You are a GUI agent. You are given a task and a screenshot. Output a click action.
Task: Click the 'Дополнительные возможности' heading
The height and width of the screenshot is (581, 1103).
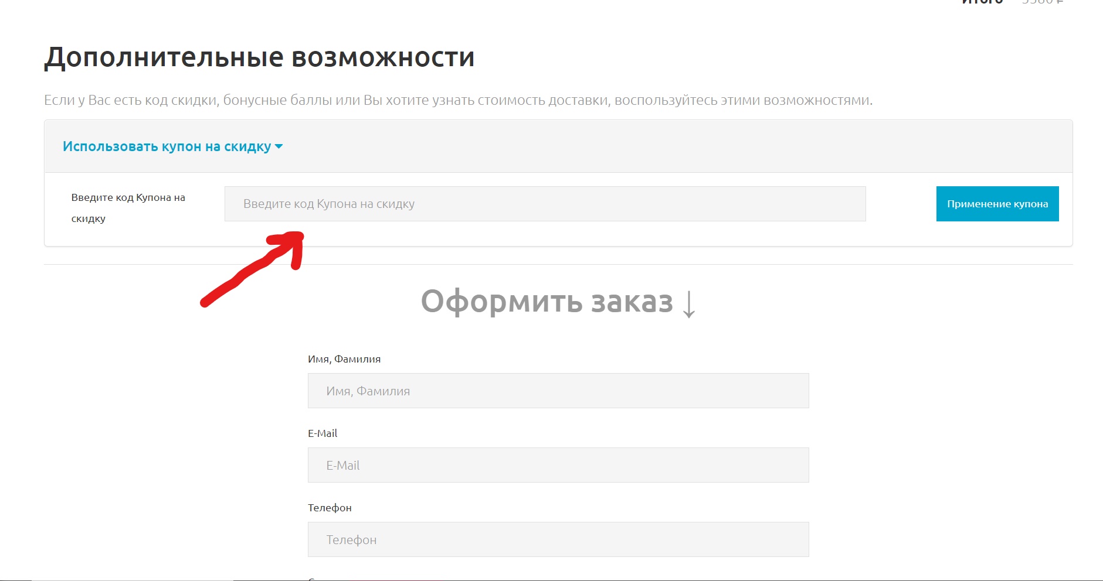tap(259, 57)
